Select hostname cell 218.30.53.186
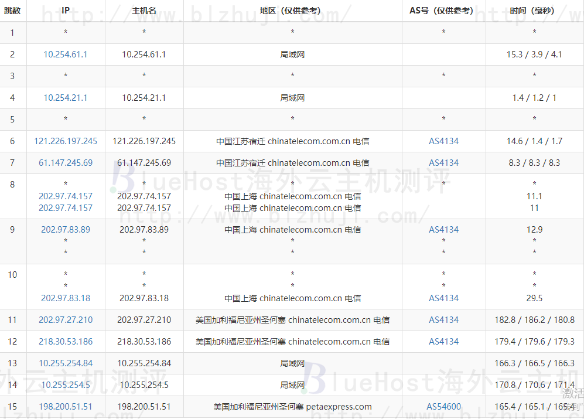584x419 pixels. (x=144, y=341)
